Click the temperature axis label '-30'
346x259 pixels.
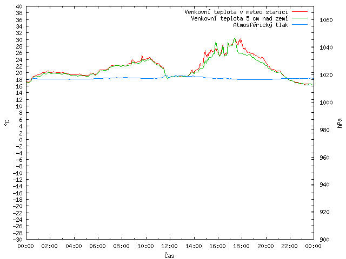18,240
